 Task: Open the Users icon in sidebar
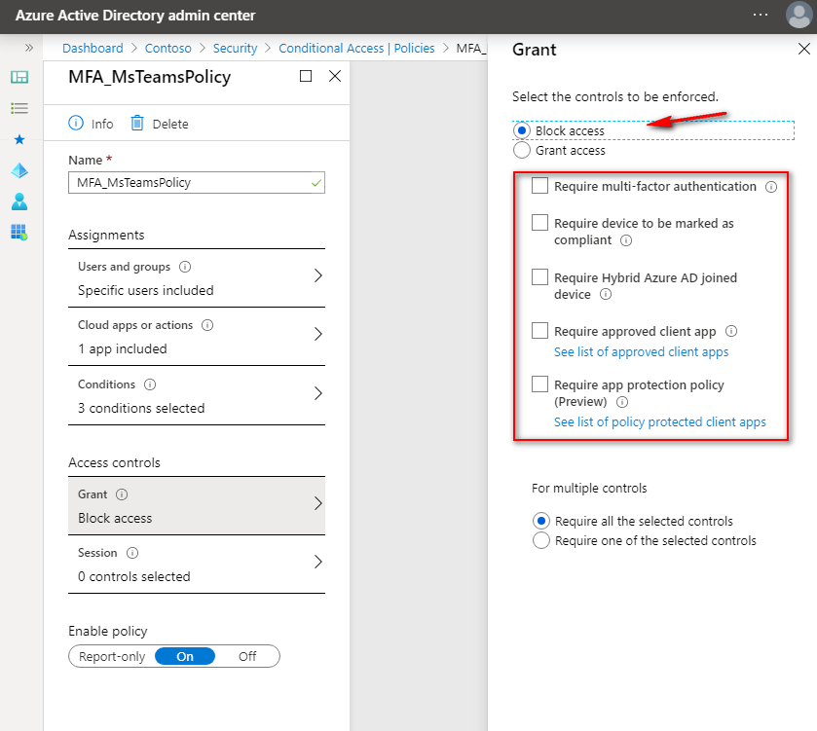[19, 201]
